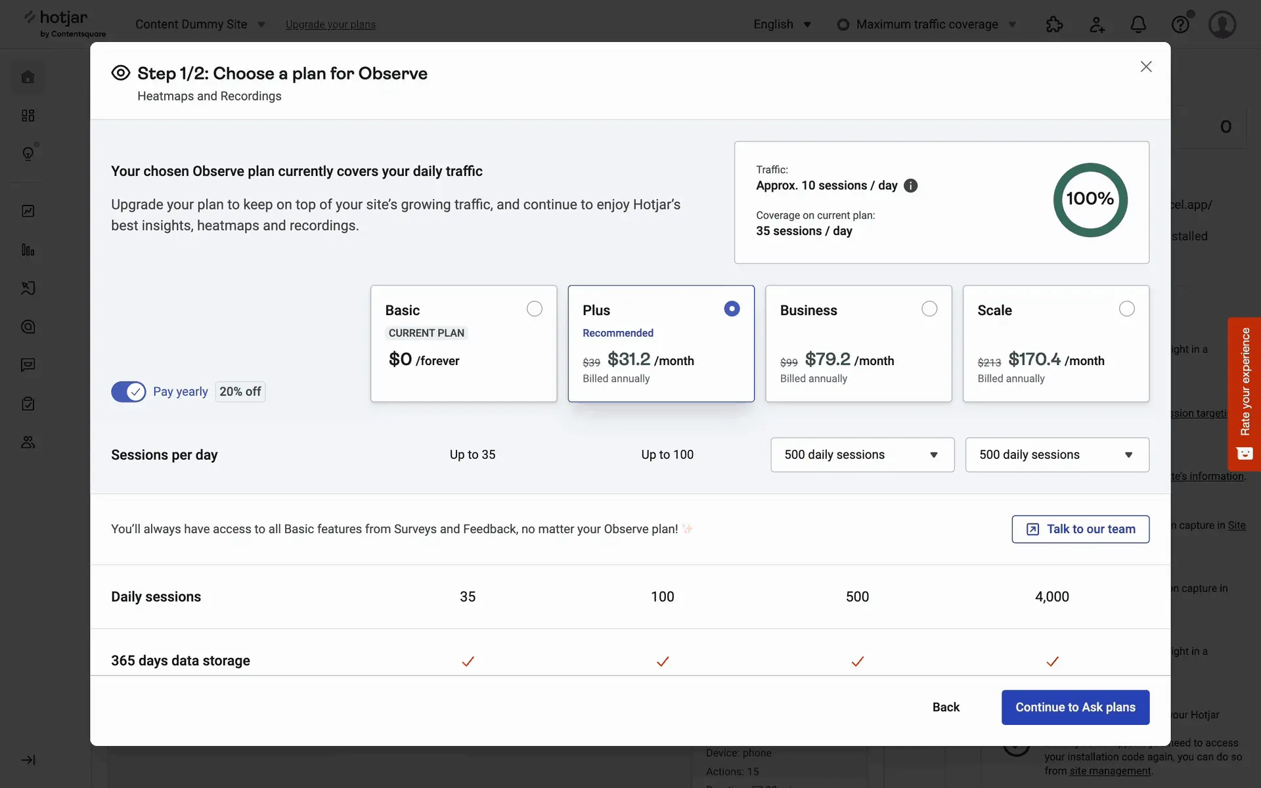Image resolution: width=1261 pixels, height=788 pixels.
Task: Click the Talk to our team button
Action: pyautogui.click(x=1080, y=529)
